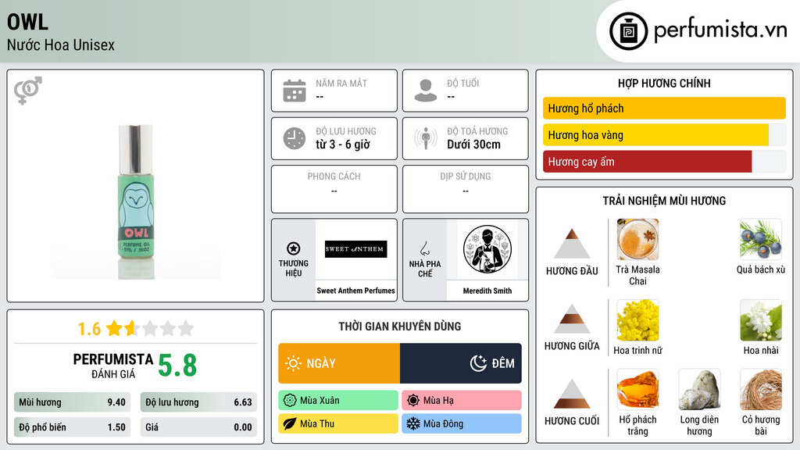The width and height of the screenshot is (800, 450).
Task: Click the sillage radiating person icon
Action: pyautogui.click(x=426, y=138)
